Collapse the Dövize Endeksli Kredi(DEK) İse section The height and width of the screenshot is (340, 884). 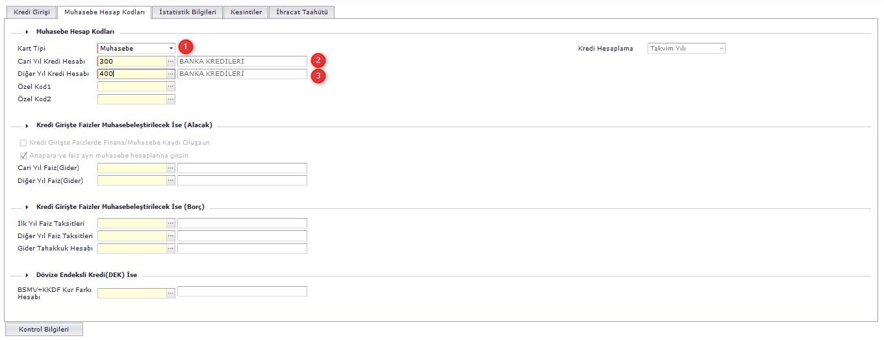(27, 275)
